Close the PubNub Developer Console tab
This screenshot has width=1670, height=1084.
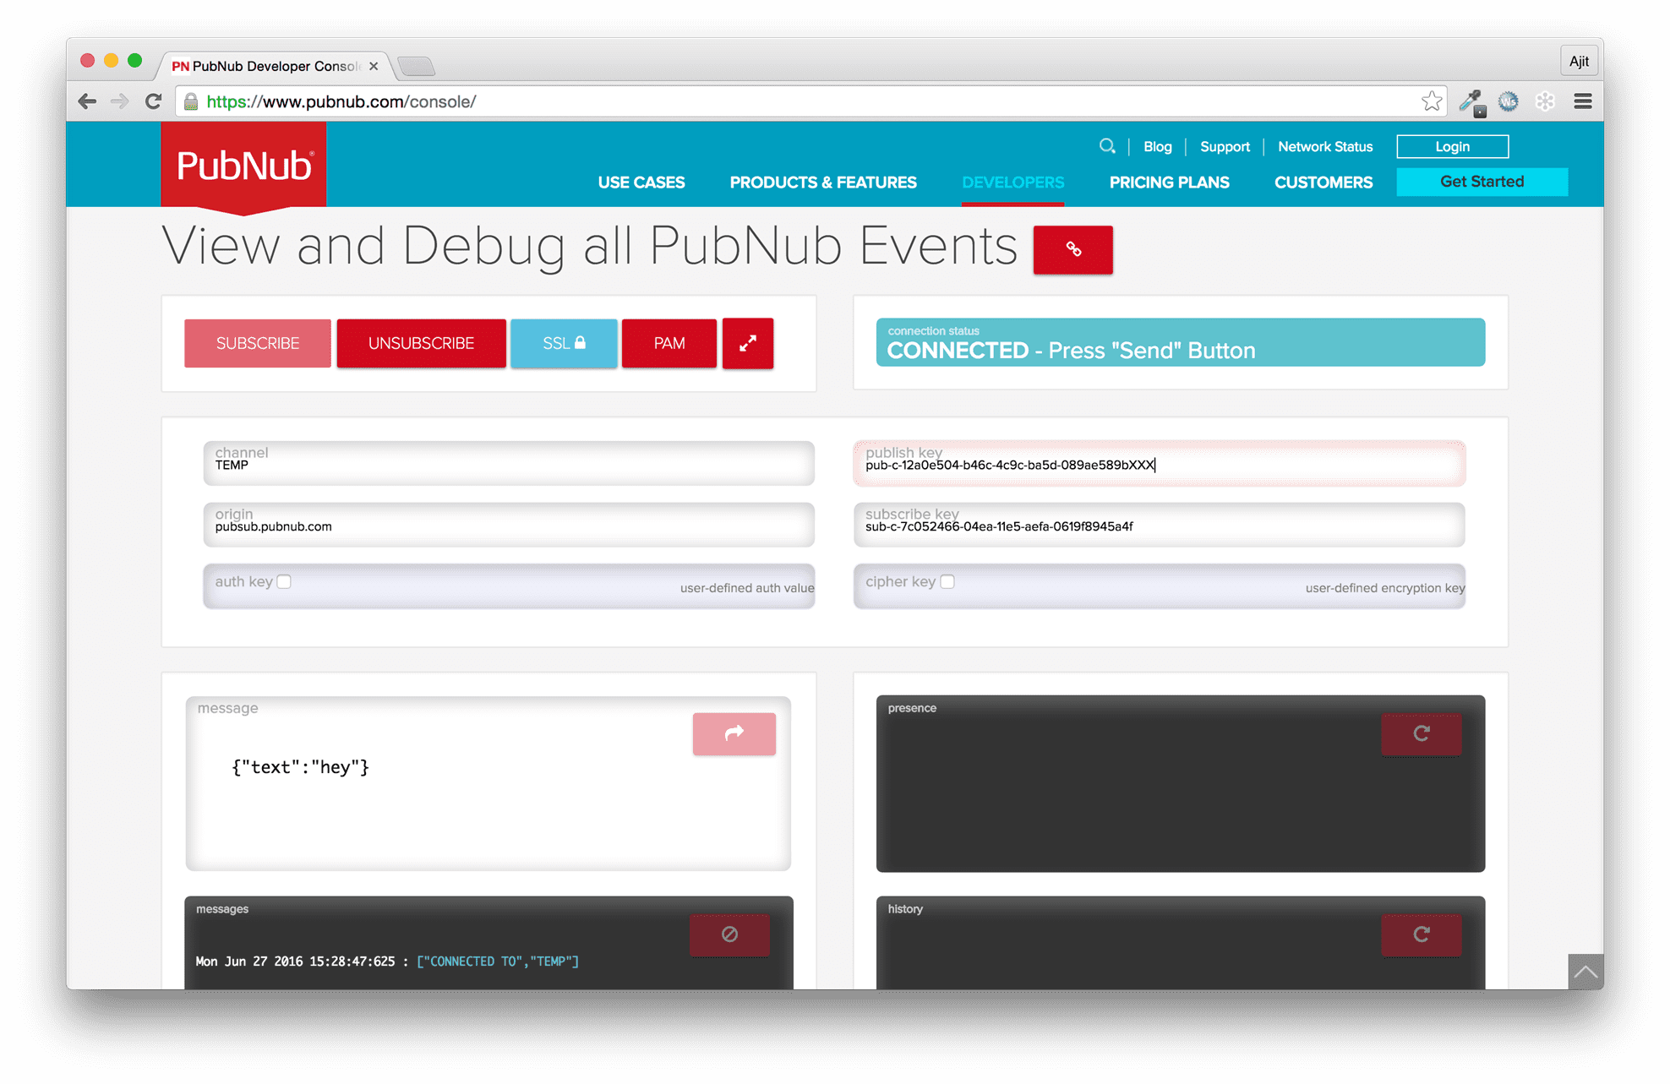click(374, 66)
